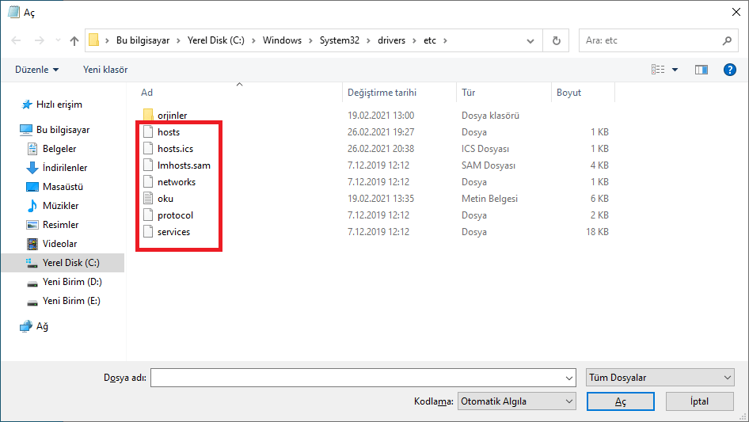This screenshot has width=749, height=422.
Task: Open Videolar in sidebar
Action: click(x=59, y=244)
